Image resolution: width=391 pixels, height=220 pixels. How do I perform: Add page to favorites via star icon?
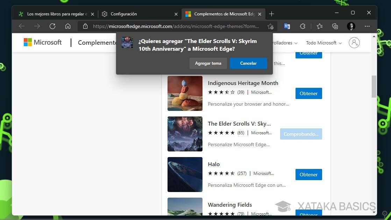[270, 26]
